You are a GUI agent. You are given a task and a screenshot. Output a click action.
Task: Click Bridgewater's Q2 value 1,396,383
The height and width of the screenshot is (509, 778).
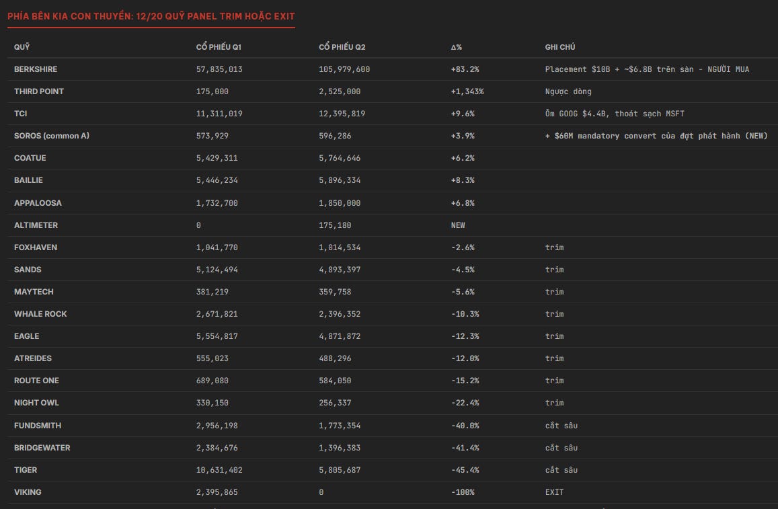(340, 448)
